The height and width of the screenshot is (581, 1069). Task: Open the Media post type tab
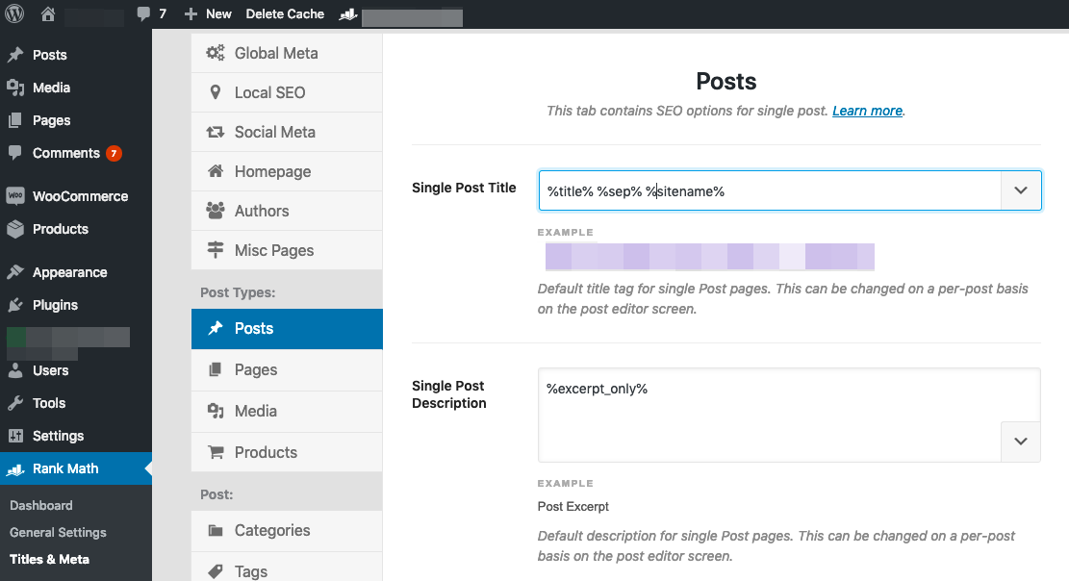point(287,411)
